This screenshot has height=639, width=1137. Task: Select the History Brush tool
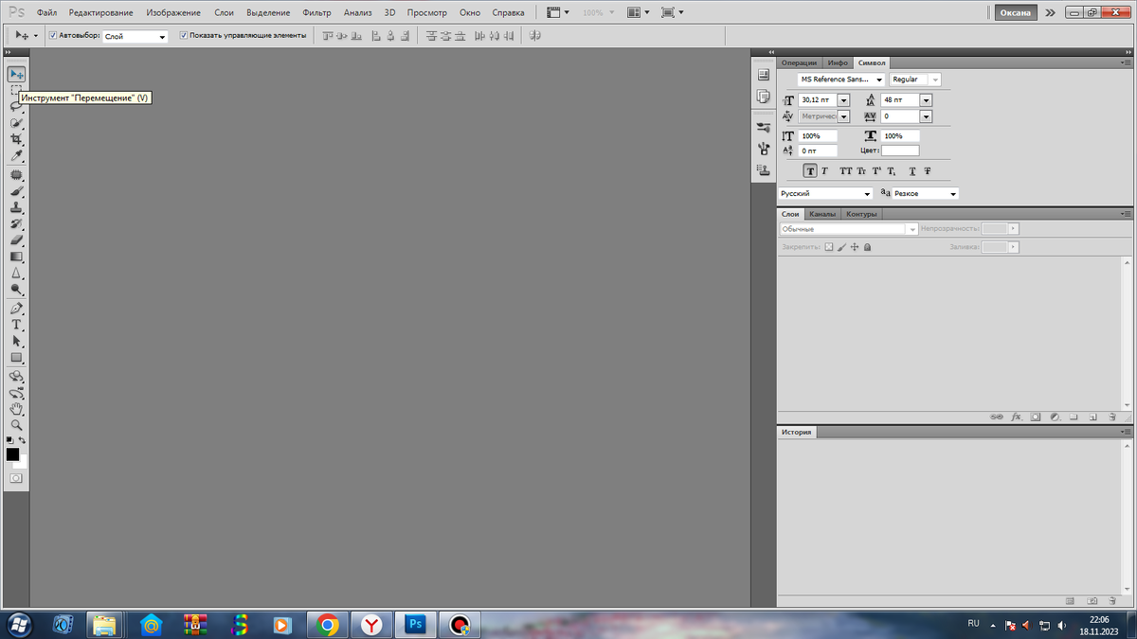(x=16, y=224)
